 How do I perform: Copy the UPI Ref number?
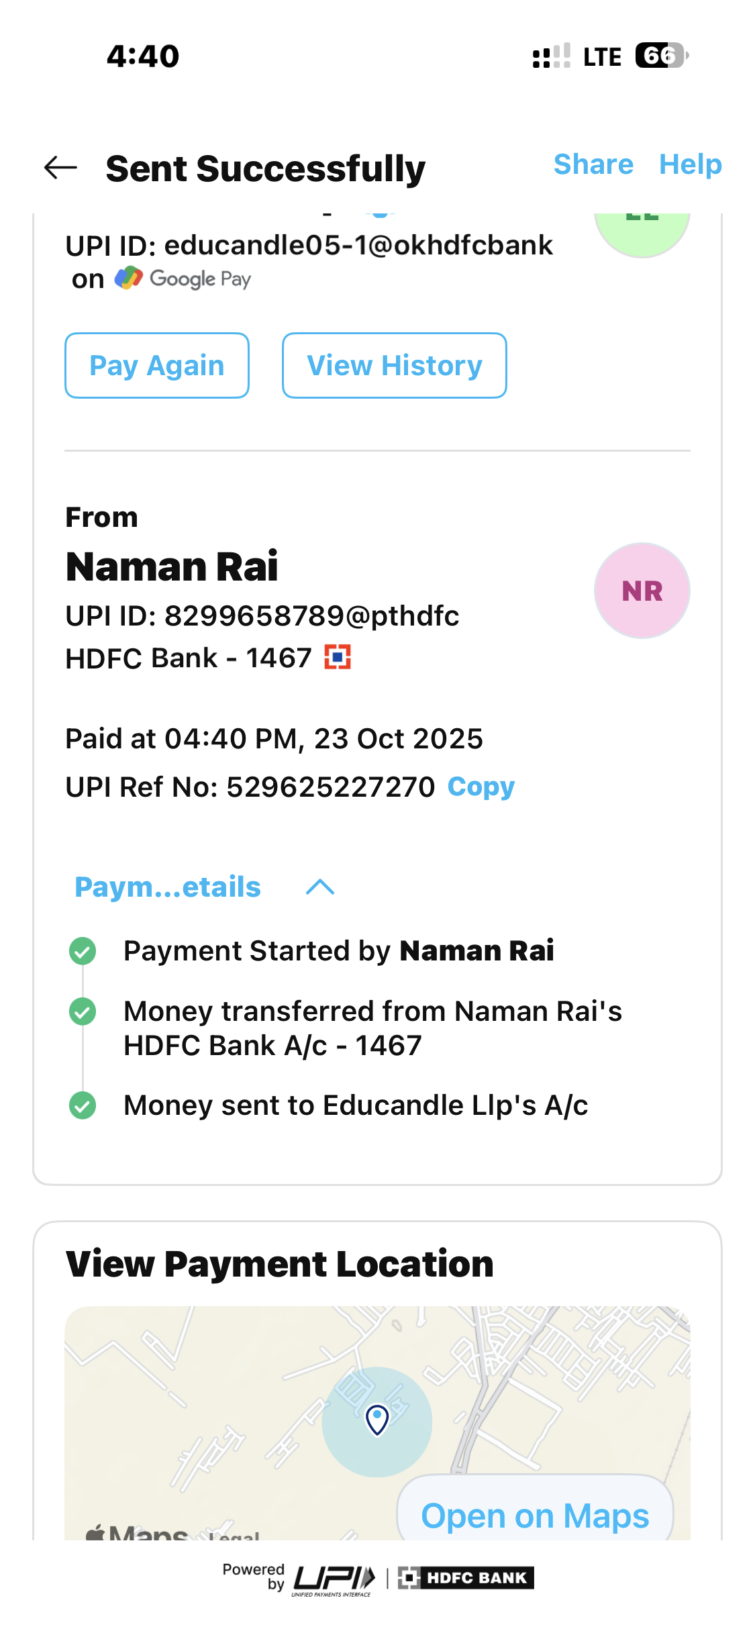(x=481, y=787)
